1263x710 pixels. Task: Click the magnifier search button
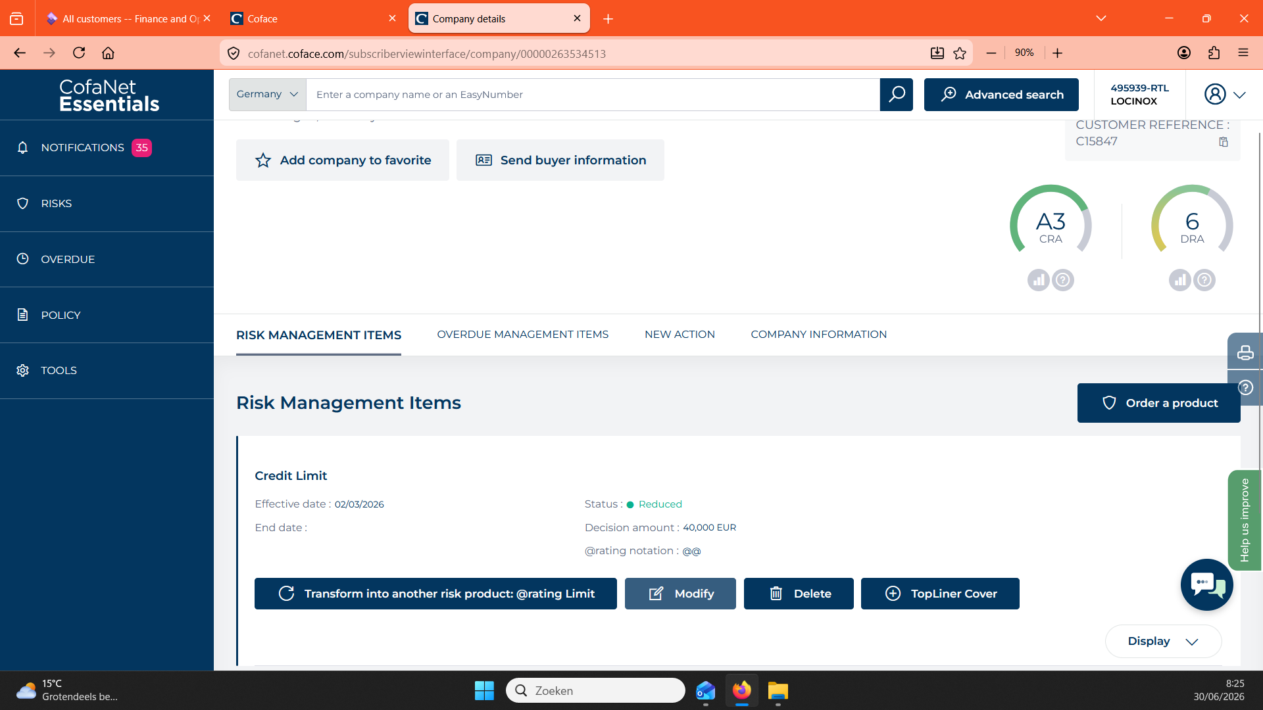(x=896, y=95)
